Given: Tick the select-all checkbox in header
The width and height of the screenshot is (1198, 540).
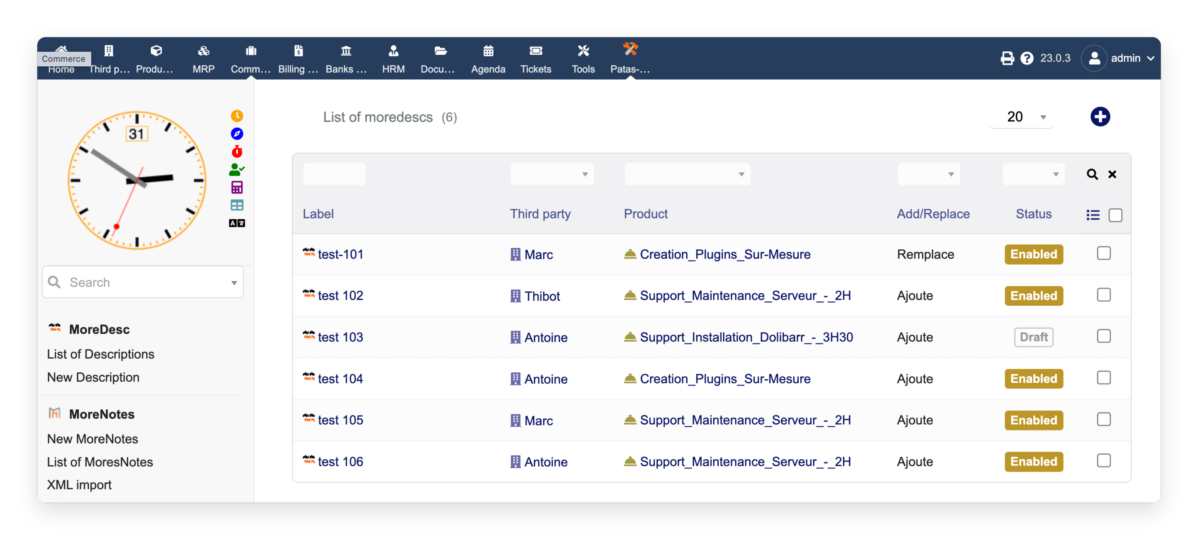Looking at the screenshot, I should pyautogui.click(x=1115, y=215).
